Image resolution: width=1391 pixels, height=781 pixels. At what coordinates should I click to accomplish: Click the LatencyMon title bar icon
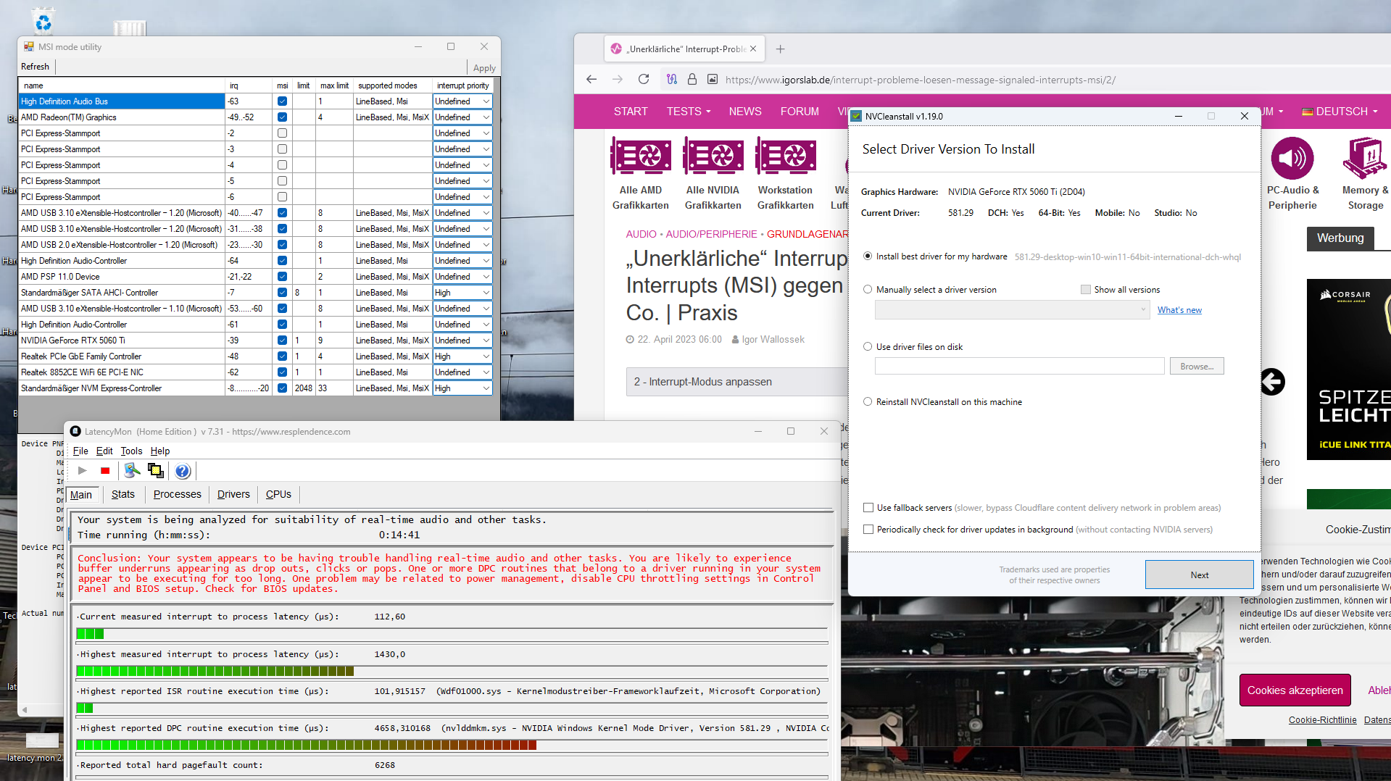coord(75,432)
